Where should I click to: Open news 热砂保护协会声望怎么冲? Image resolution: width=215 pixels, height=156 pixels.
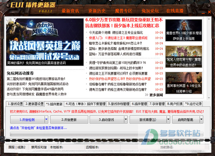(120, 79)
